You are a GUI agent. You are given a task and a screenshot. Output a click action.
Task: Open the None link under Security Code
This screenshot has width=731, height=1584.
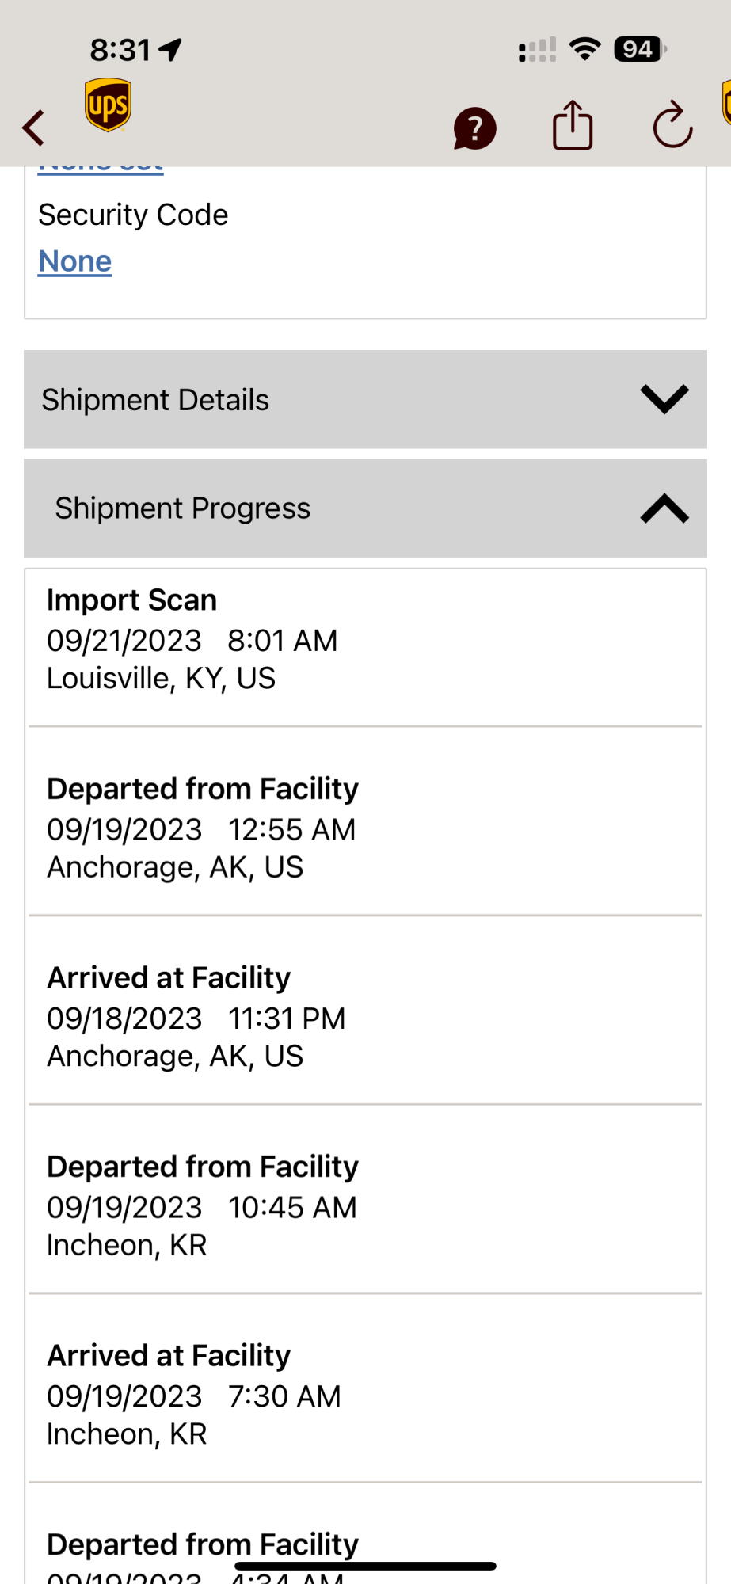pos(75,261)
